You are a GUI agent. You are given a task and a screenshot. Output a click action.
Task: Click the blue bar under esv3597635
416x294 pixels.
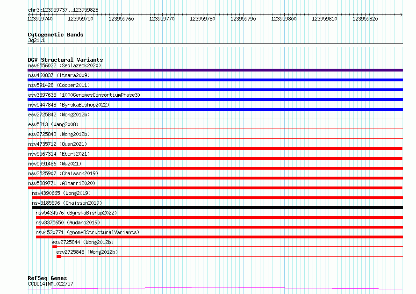(x=215, y=100)
